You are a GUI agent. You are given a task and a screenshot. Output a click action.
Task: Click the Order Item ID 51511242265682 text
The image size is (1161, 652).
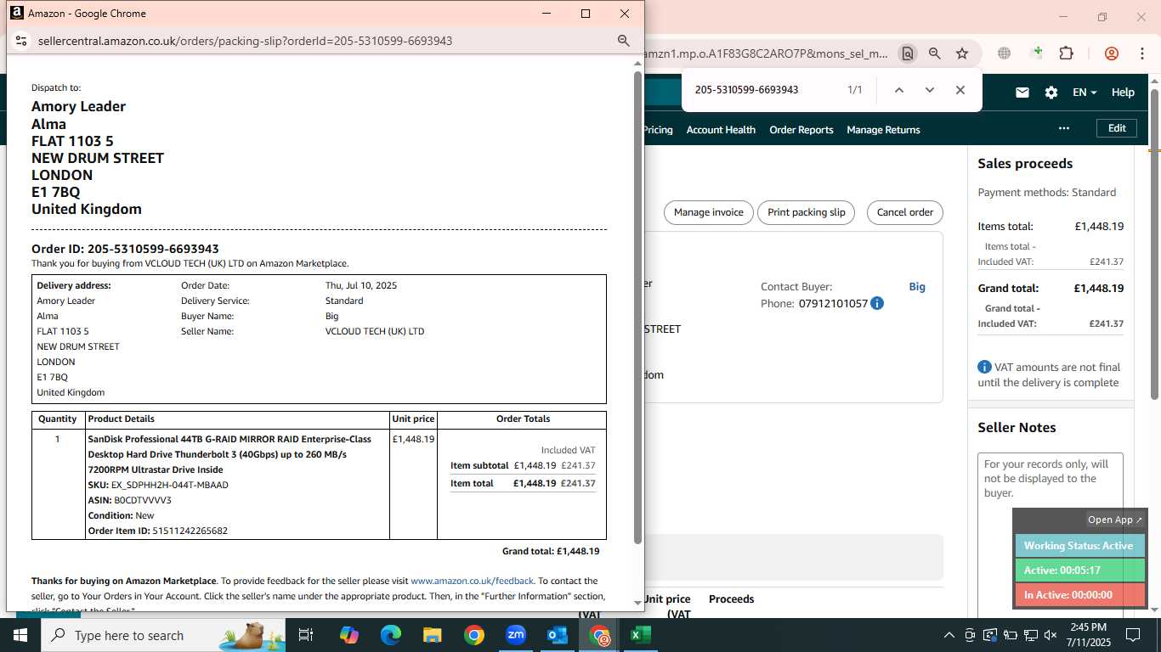(158, 531)
